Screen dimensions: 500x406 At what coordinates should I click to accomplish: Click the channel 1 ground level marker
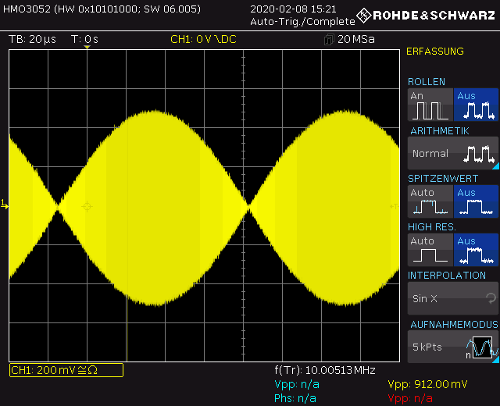point(5,205)
